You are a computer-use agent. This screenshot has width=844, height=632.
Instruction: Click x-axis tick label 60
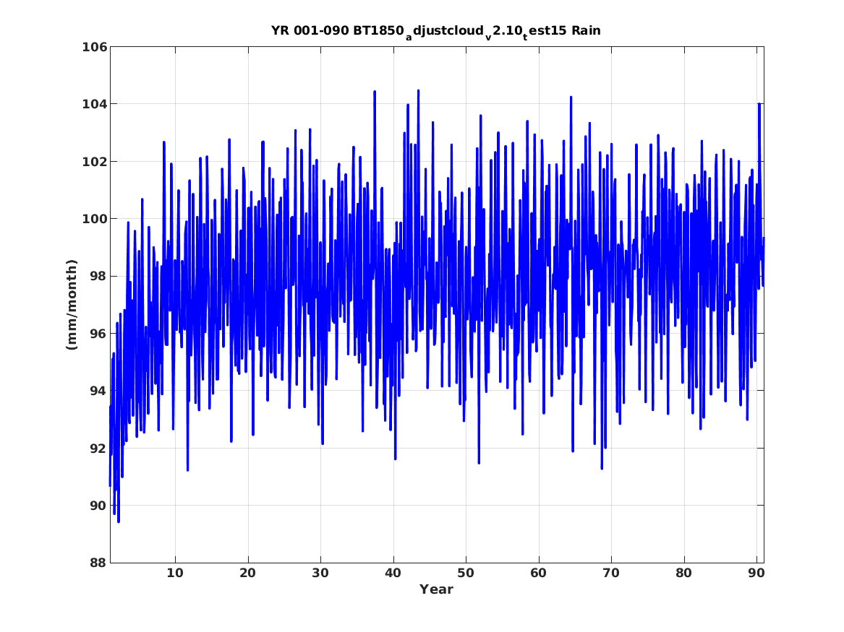click(538, 573)
